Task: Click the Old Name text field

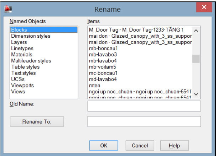Action: pyautogui.click(x=144, y=106)
